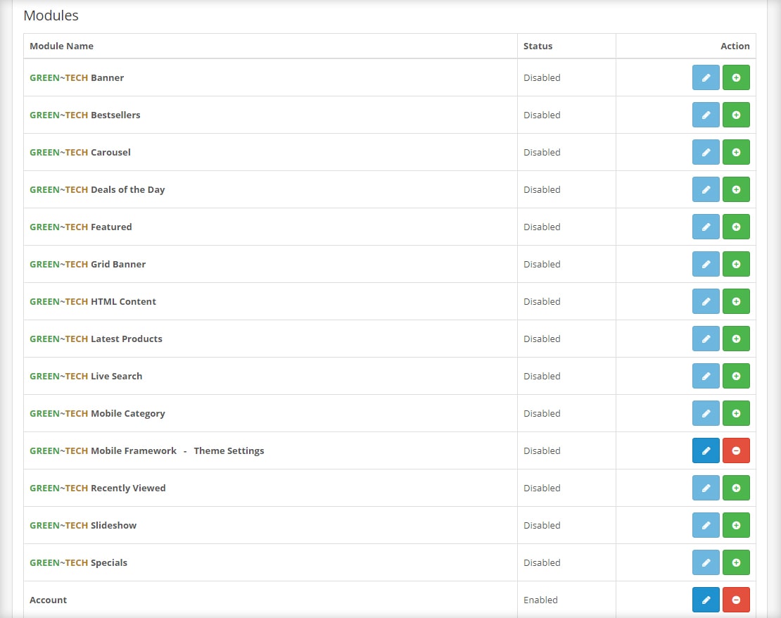Install the GREEN~TECH Carousel module
This screenshot has width=781, height=618.
[736, 152]
